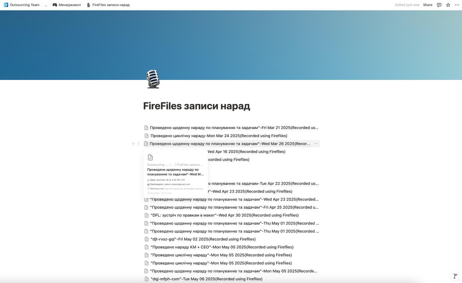The image size is (462, 283).
Task: Click the six-dot drag handle icon
Action: (x=138, y=144)
